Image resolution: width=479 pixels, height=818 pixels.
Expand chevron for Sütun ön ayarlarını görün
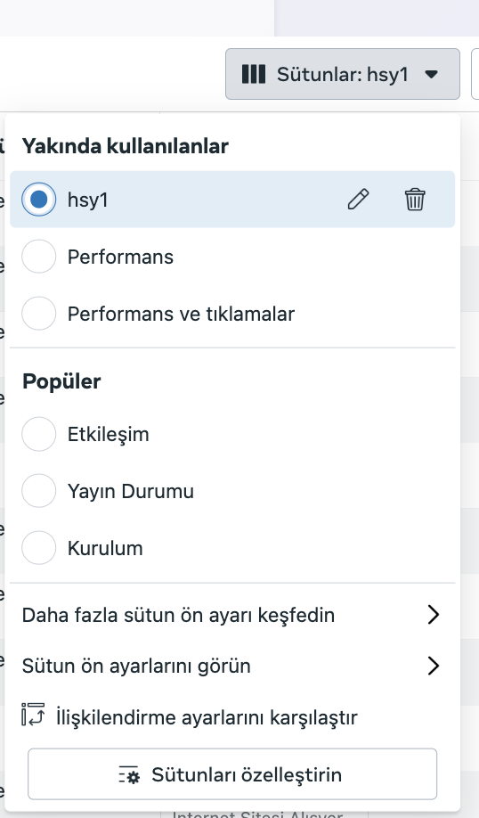click(433, 667)
